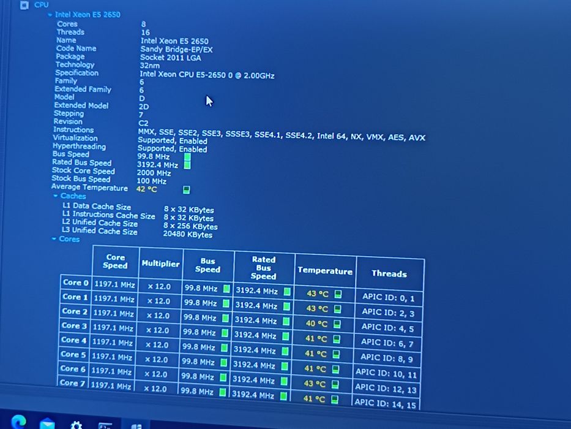Select the Caches heading label
Image resolution: width=571 pixels, height=429 pixels.
pyautogui.click(x=73, y=196)
